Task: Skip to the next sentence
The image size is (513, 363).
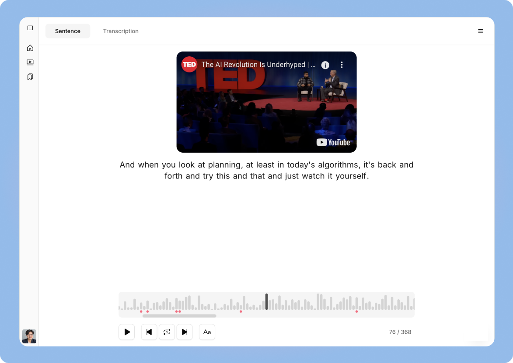Action: click(185, 332)
